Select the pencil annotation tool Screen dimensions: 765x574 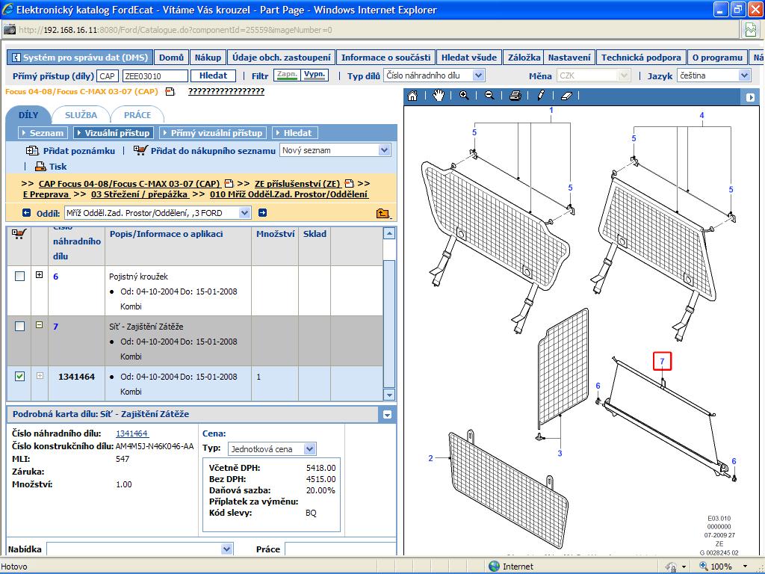(541, 96)
